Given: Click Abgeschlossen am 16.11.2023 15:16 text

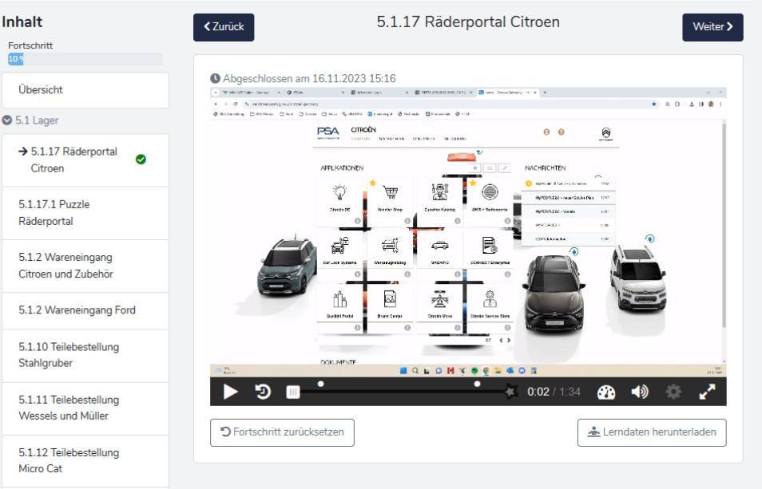Looking at the screenshot, I should pos(309,79).
